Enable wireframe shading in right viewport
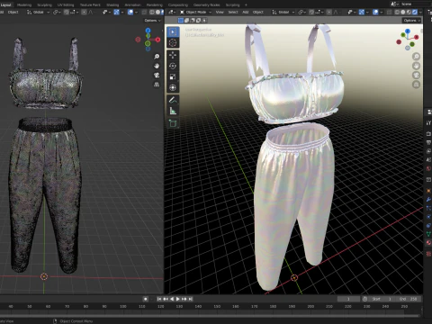The width and height of the screenshot is (432, 324). point(397,12)
